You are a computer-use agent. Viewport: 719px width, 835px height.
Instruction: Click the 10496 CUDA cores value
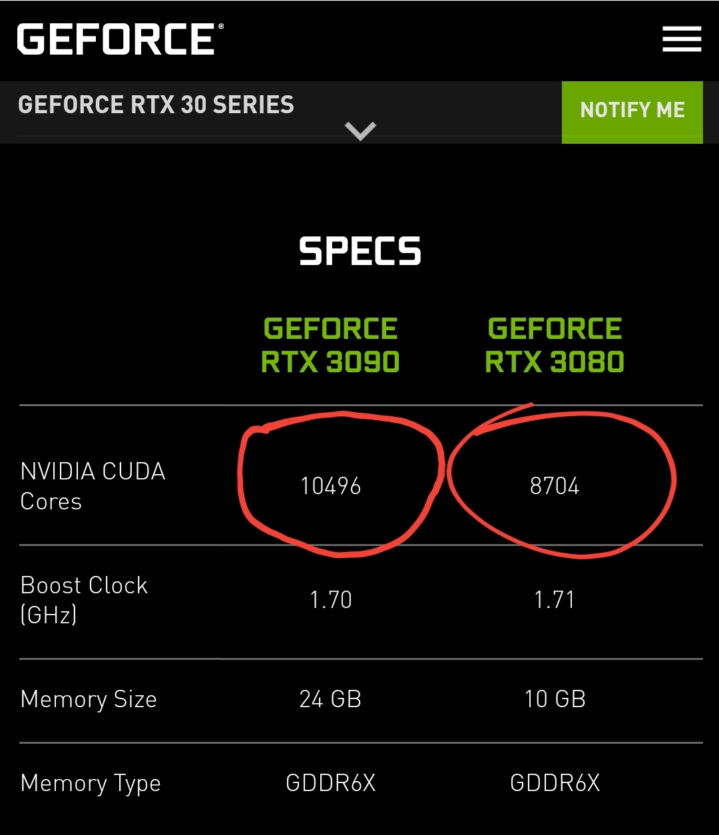coord(330,486)
